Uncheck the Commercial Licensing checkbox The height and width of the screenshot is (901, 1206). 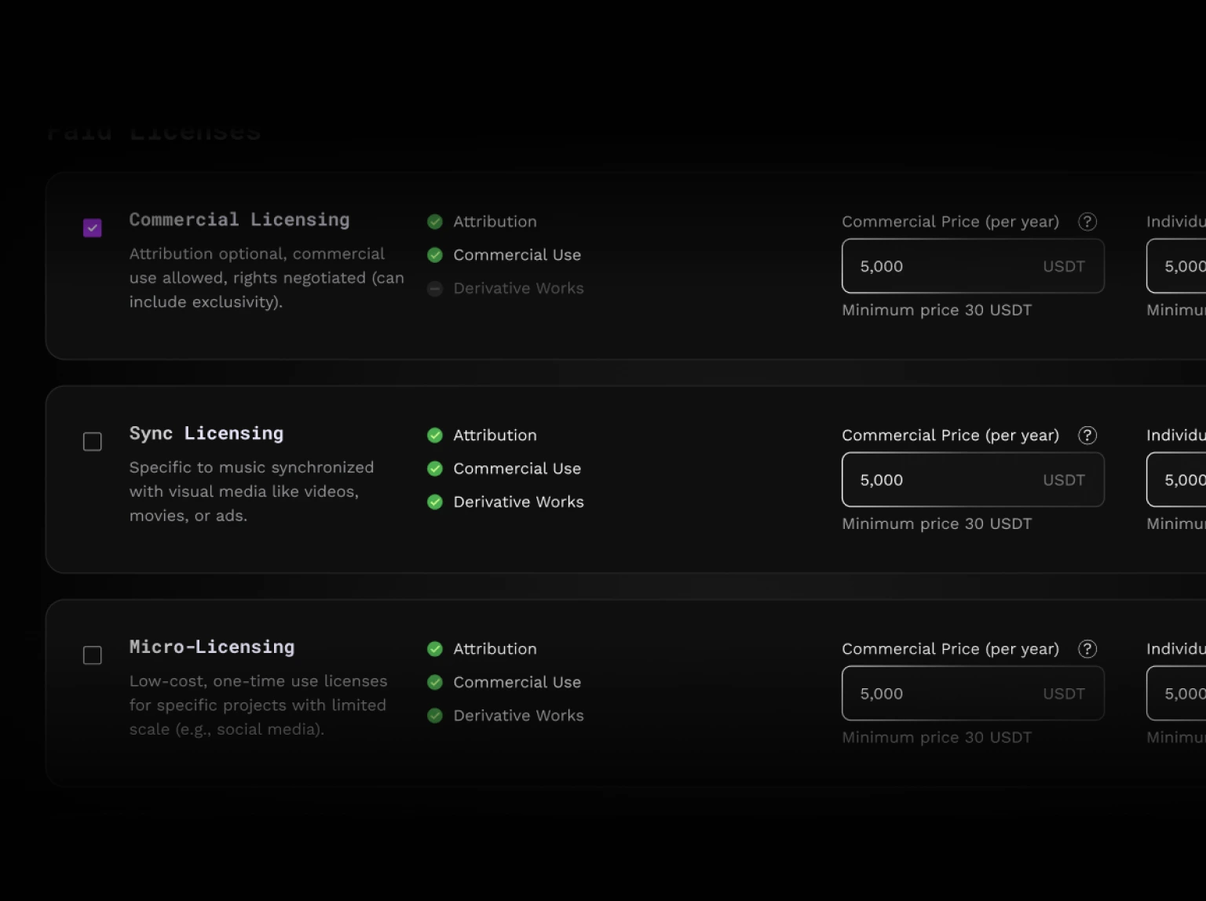click(93, 228)
